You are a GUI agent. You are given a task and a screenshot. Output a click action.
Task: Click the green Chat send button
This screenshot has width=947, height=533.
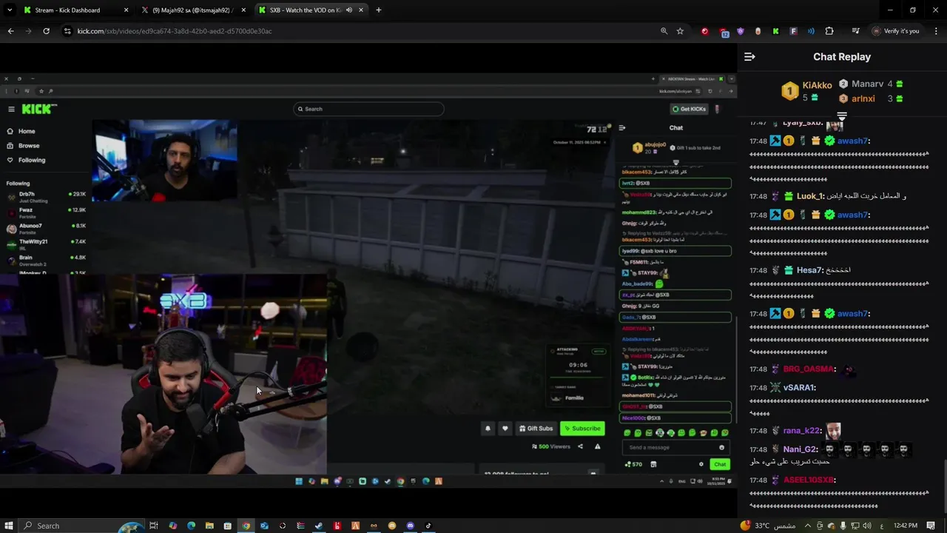(x=720, y=464)
